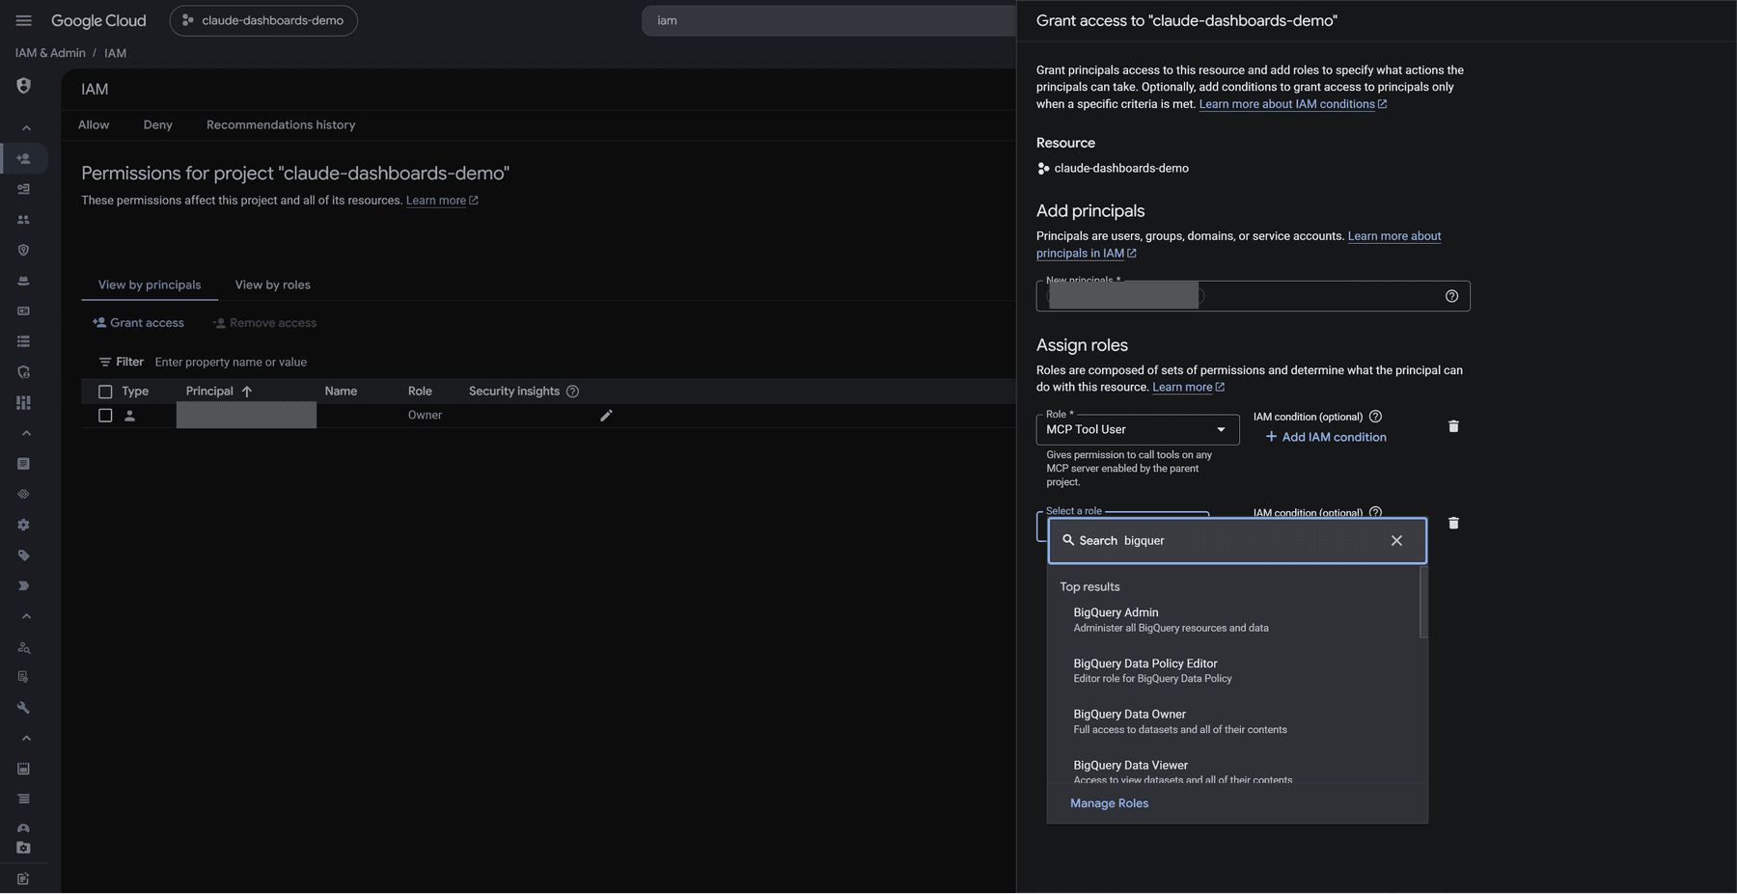The image size is (1737, 894).
Task: Open the two-people groups sidebar icon
Action: pos(24,220)
